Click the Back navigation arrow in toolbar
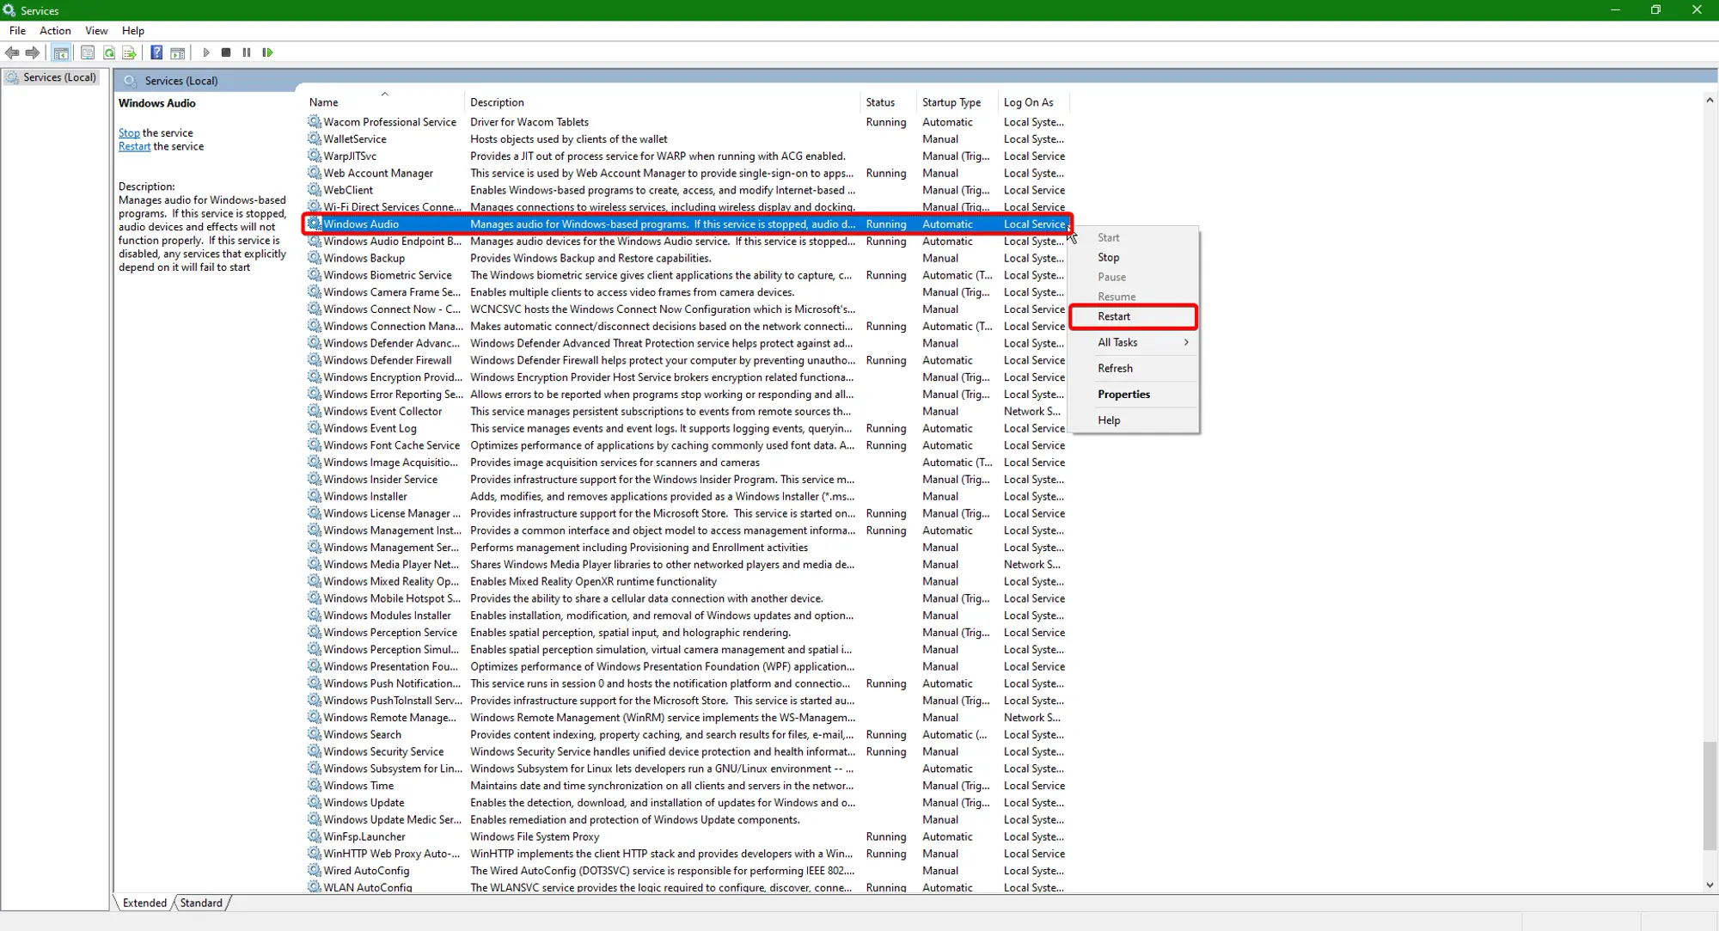This screenshot has width=1719, height=931. coord(12,52)
